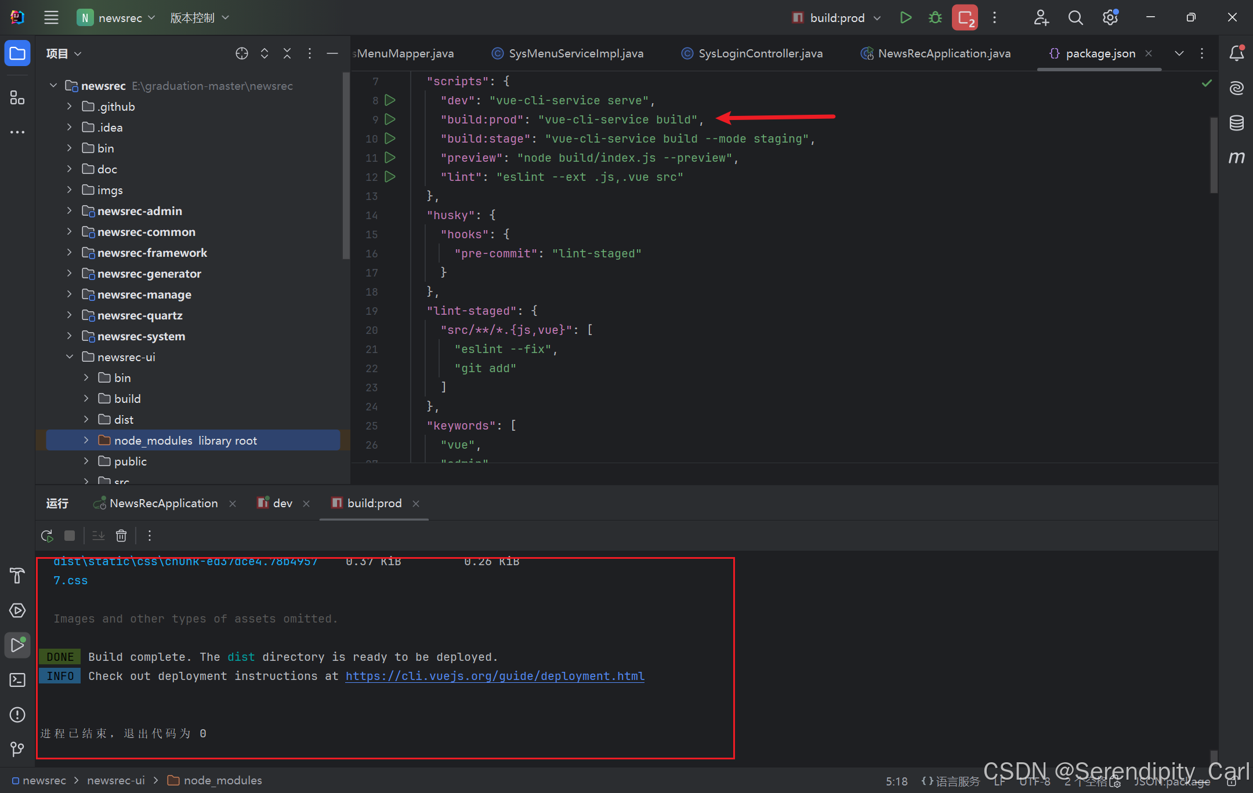
Task: Open Git version control tool window
Action: 17,750
